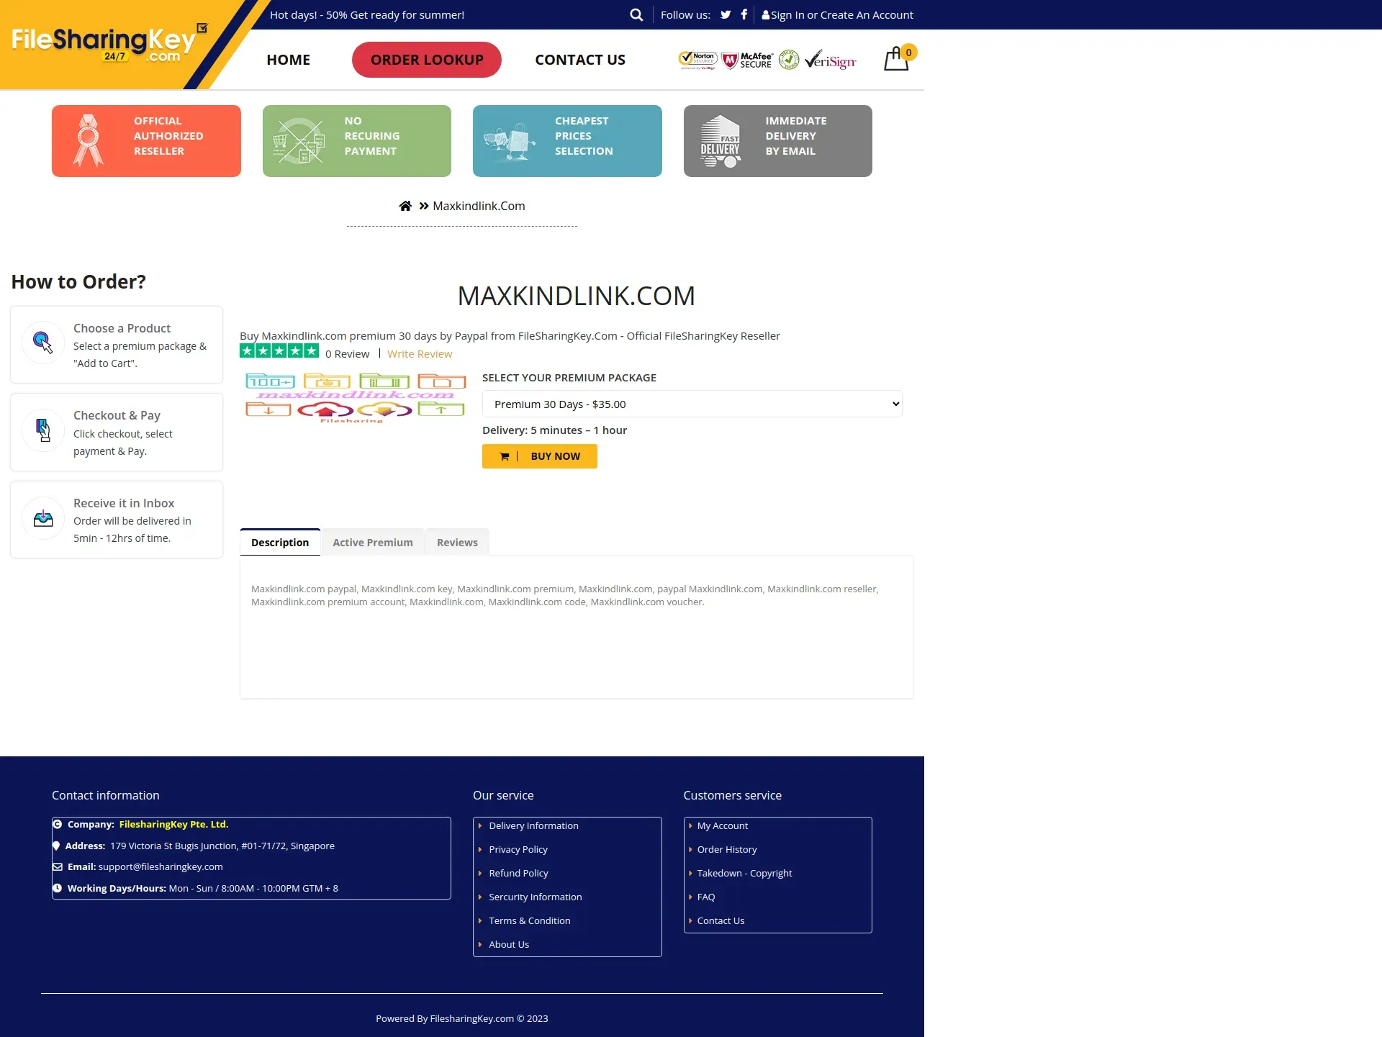Open the Refund Policy link

[x=518, y=873]
